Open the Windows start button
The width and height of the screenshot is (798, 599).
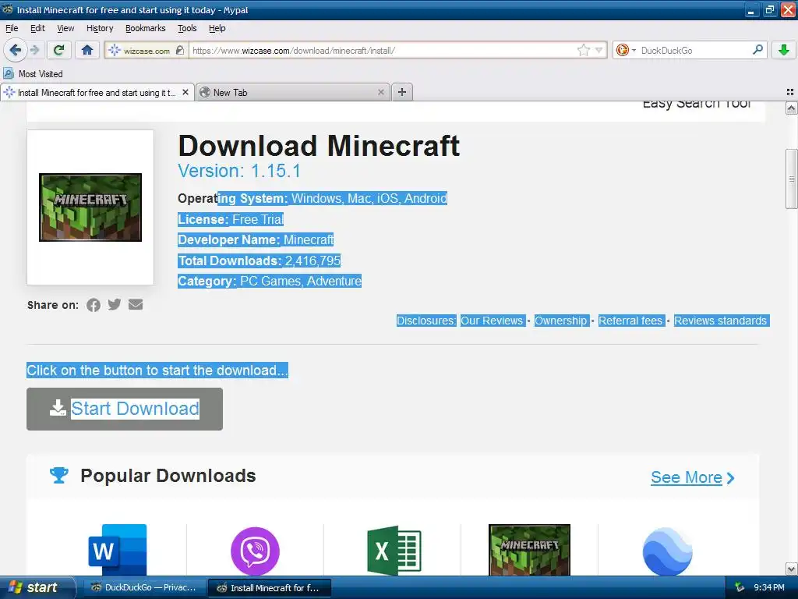pyautogui.click(x=36, y=587)
